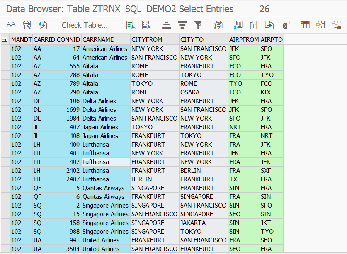Click the highlighted Lufthansa cell in row 402
The image size is (347, 254).
(x=106, y=162)
